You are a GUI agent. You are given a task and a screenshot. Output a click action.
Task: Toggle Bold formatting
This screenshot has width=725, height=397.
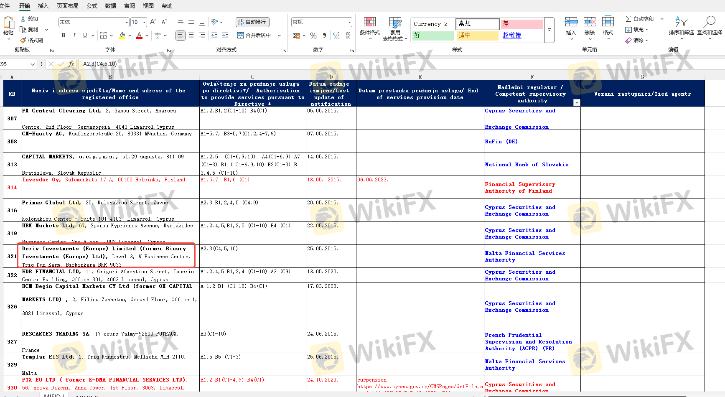click(64, 36)
